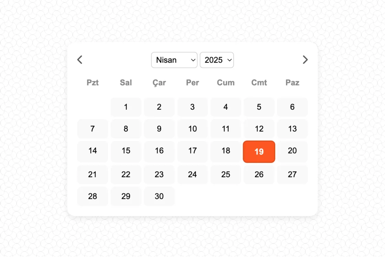Select day 27 in the calendar
The width and height of the screenshot is (385, 257).
[292, 174]
